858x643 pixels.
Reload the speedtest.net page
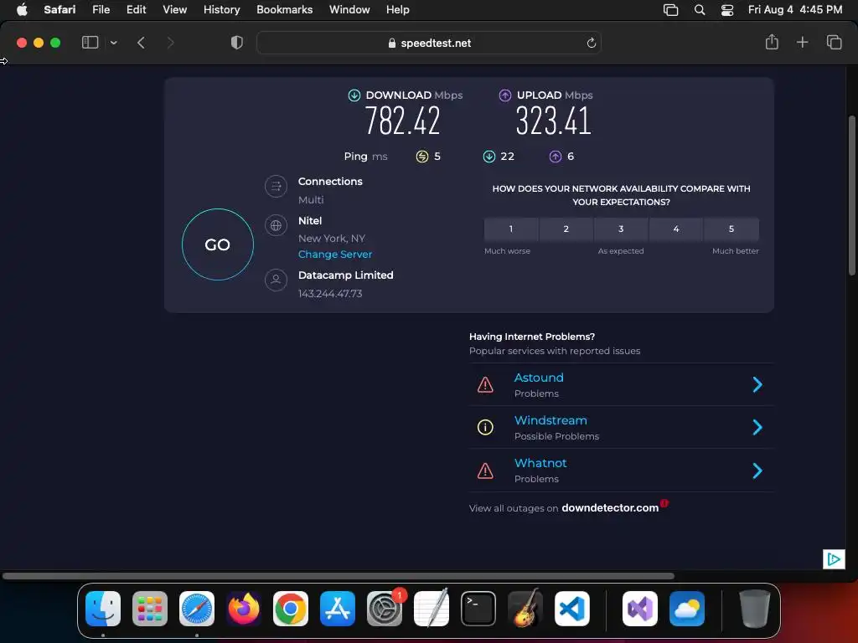[x=591, y=43]
